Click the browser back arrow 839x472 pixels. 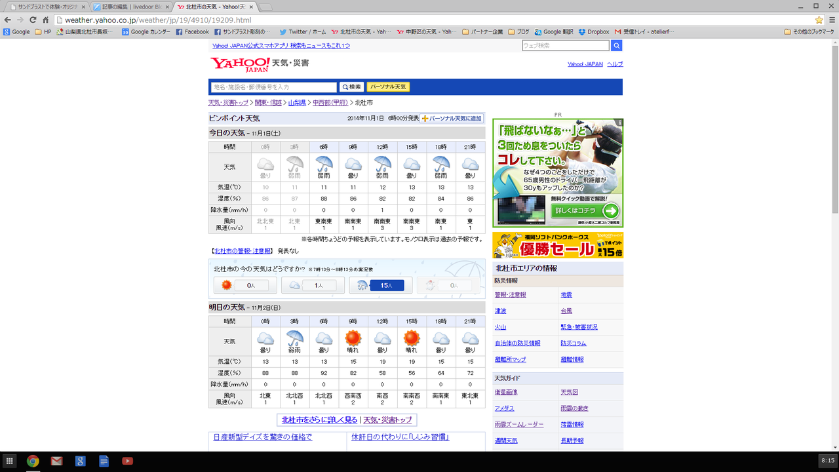[8, 20]
